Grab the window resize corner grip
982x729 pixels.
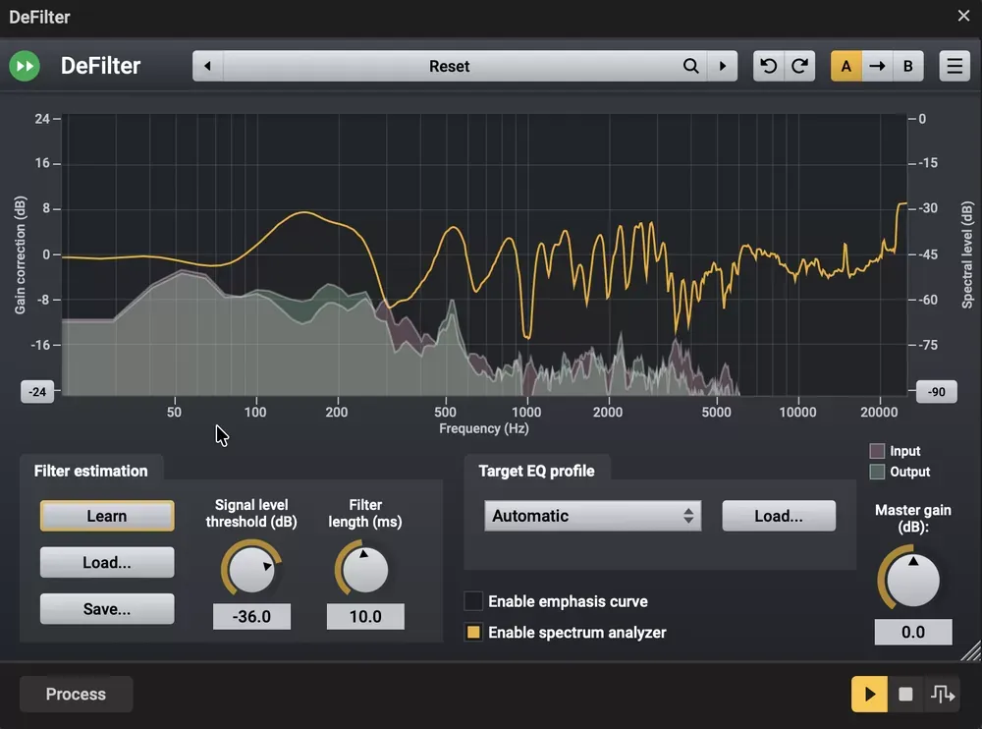pyautogui.click(x=971, y=651)
